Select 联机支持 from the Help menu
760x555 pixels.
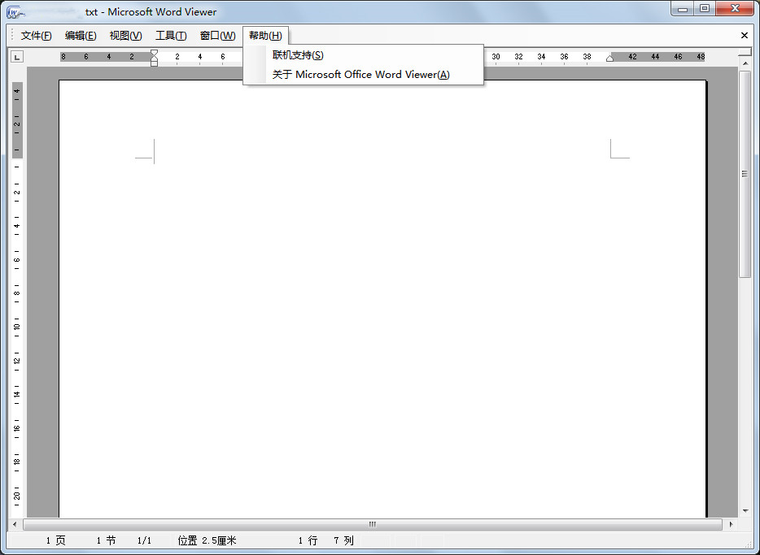coord(296,54)
